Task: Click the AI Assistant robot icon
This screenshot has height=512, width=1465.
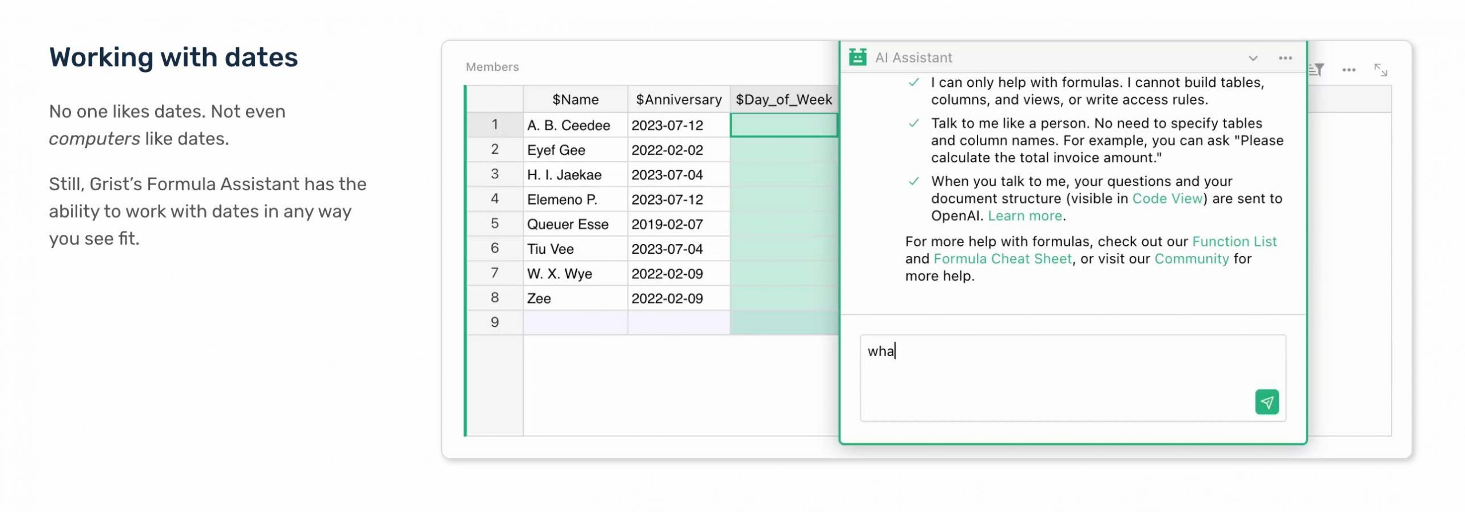Action: pos(857,57)
